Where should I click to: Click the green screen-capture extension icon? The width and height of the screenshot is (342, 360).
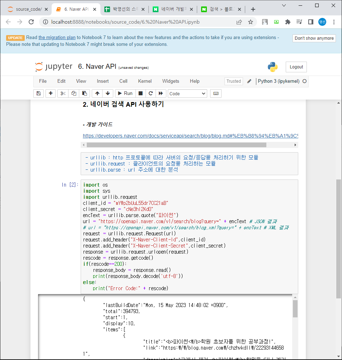pyautogui.click(x=276, y=22)
